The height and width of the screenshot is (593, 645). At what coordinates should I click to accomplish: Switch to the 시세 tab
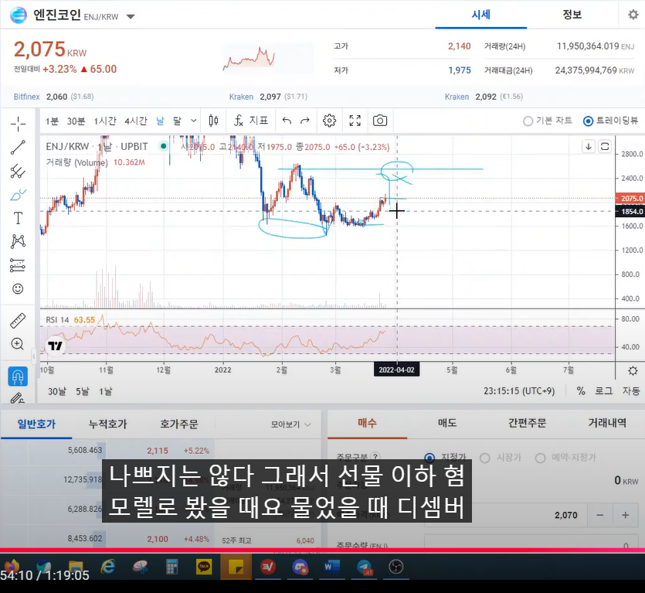(x=481, y=15)
